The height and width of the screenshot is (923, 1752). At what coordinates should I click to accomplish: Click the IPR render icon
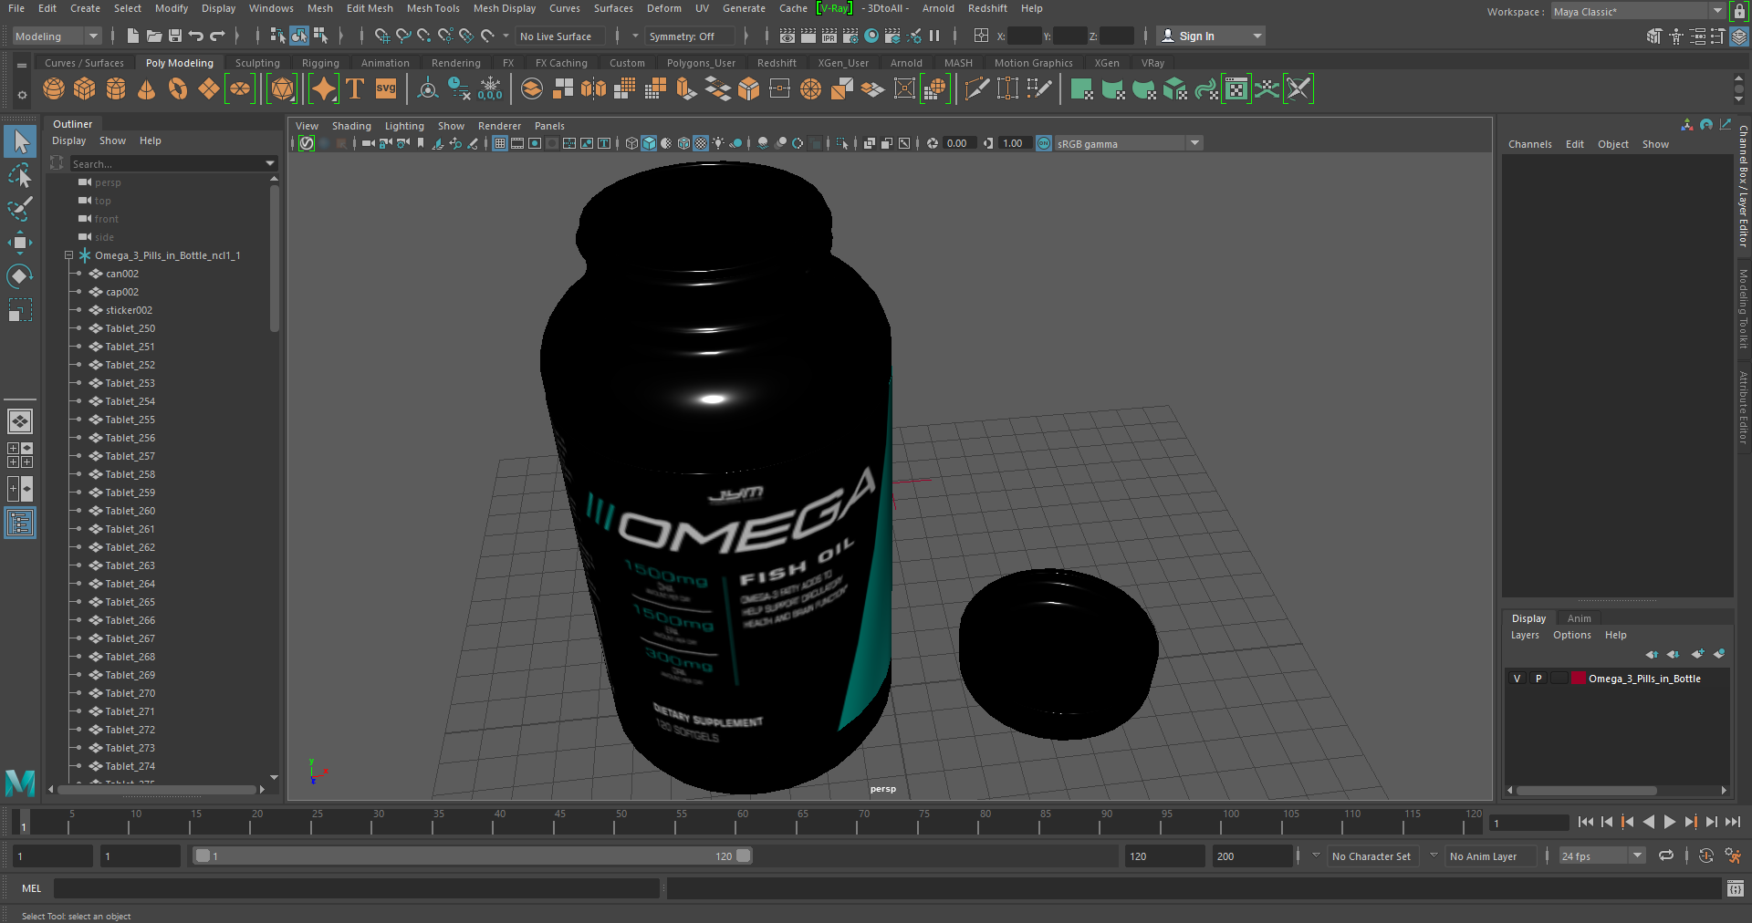(x=829, y=36)
